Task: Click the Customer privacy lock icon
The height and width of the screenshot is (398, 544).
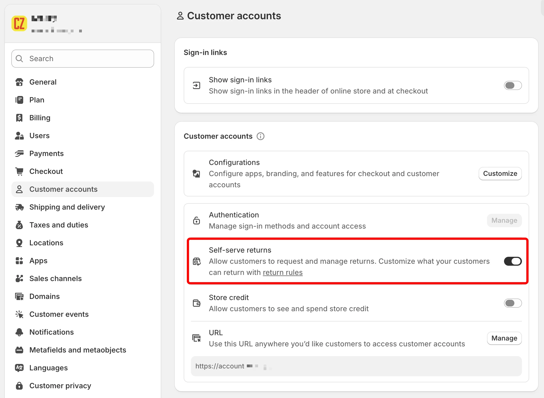Action: coord(19,386)
